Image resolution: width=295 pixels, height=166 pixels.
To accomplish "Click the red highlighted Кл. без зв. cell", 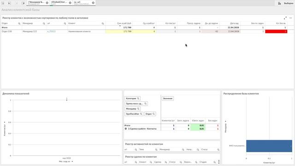I will [276, 31].
